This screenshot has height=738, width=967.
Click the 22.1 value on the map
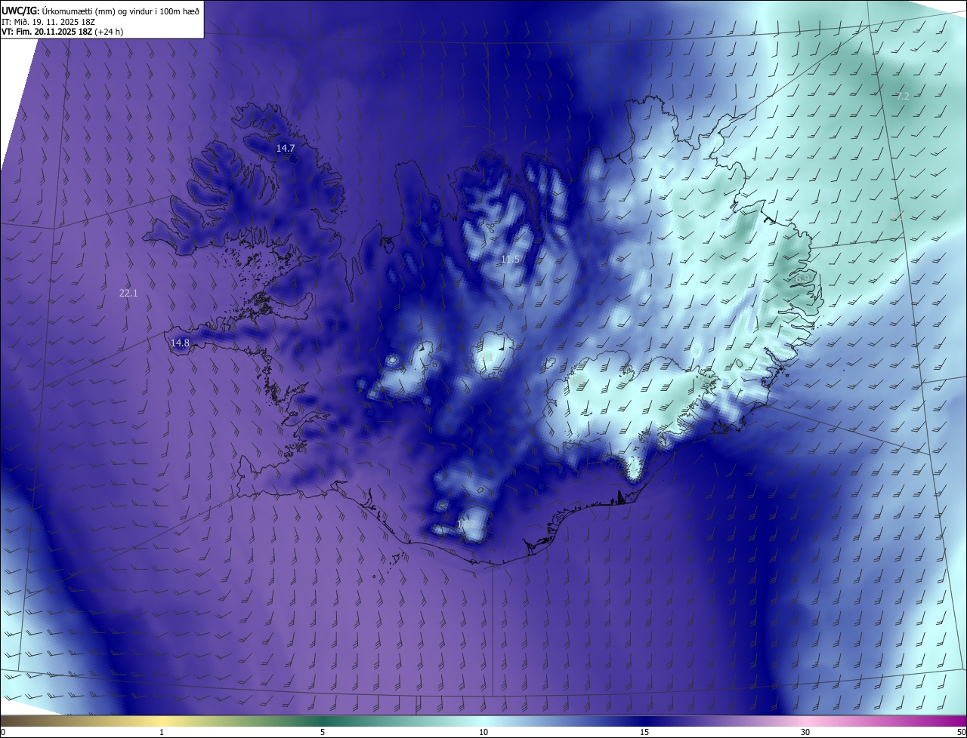(x=128, y=293)
